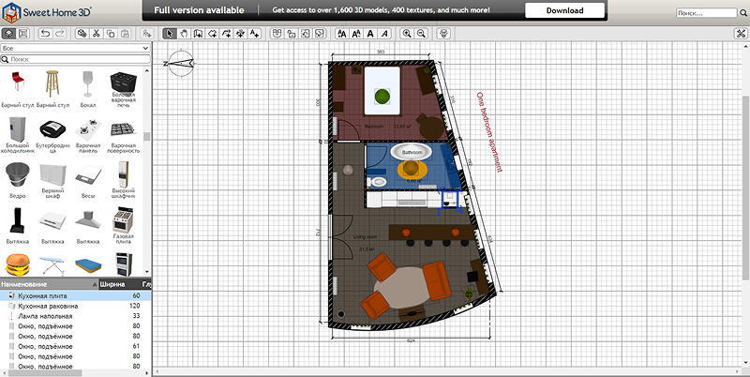
Task: Click the 'Ширина' column header to sort
Action: point(111,283)
